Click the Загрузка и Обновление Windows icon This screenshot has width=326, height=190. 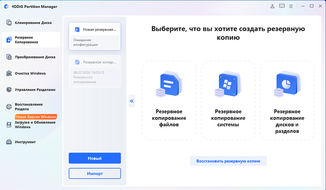pyautogui.click(x=9, y=125)
